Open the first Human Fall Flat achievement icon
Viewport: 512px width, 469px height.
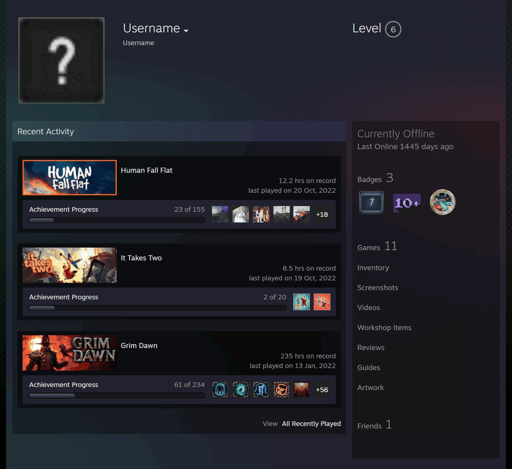(x=220, y=214)
